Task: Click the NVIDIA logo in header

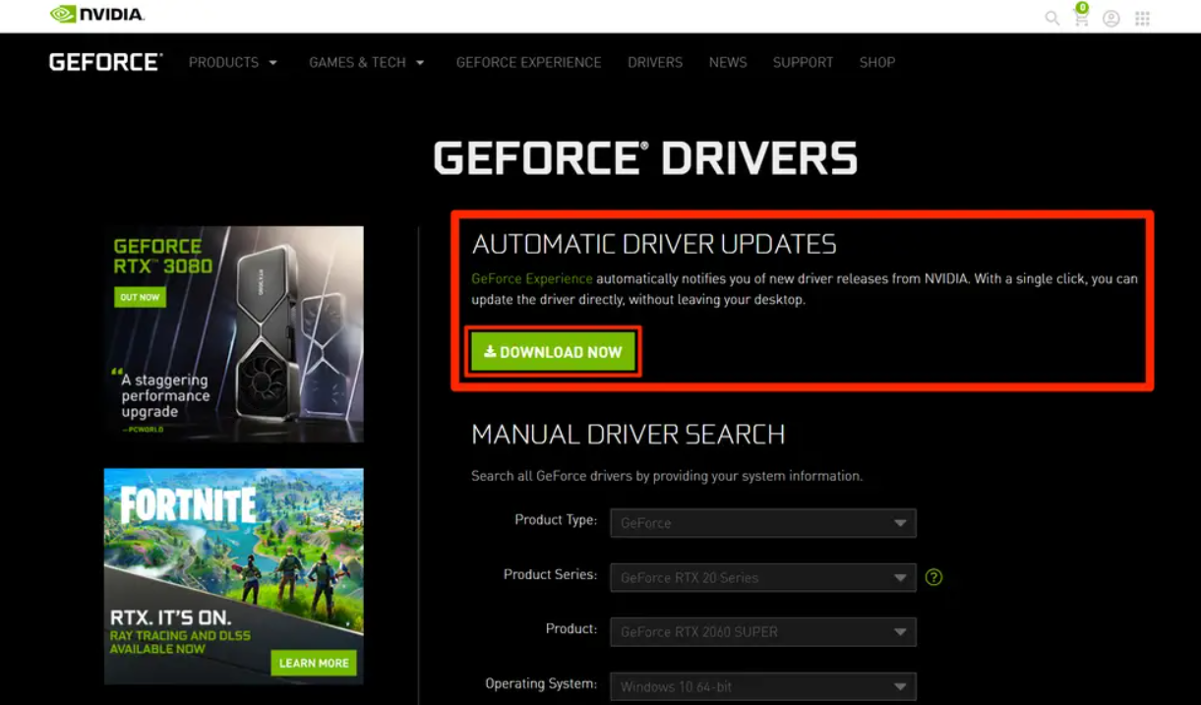Action: coord(96,15)
